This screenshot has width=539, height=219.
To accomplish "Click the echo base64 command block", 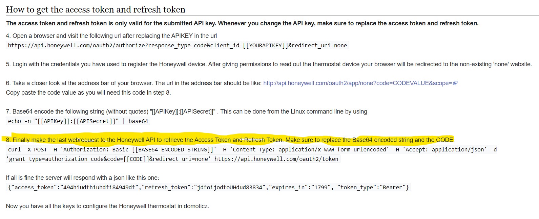I will coord(78,121).
